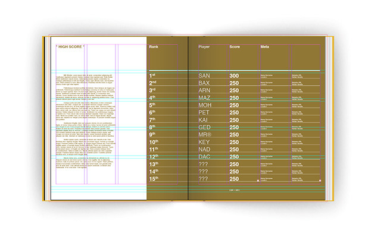
Task: Select player name DAC
Action: click(204, 157)
